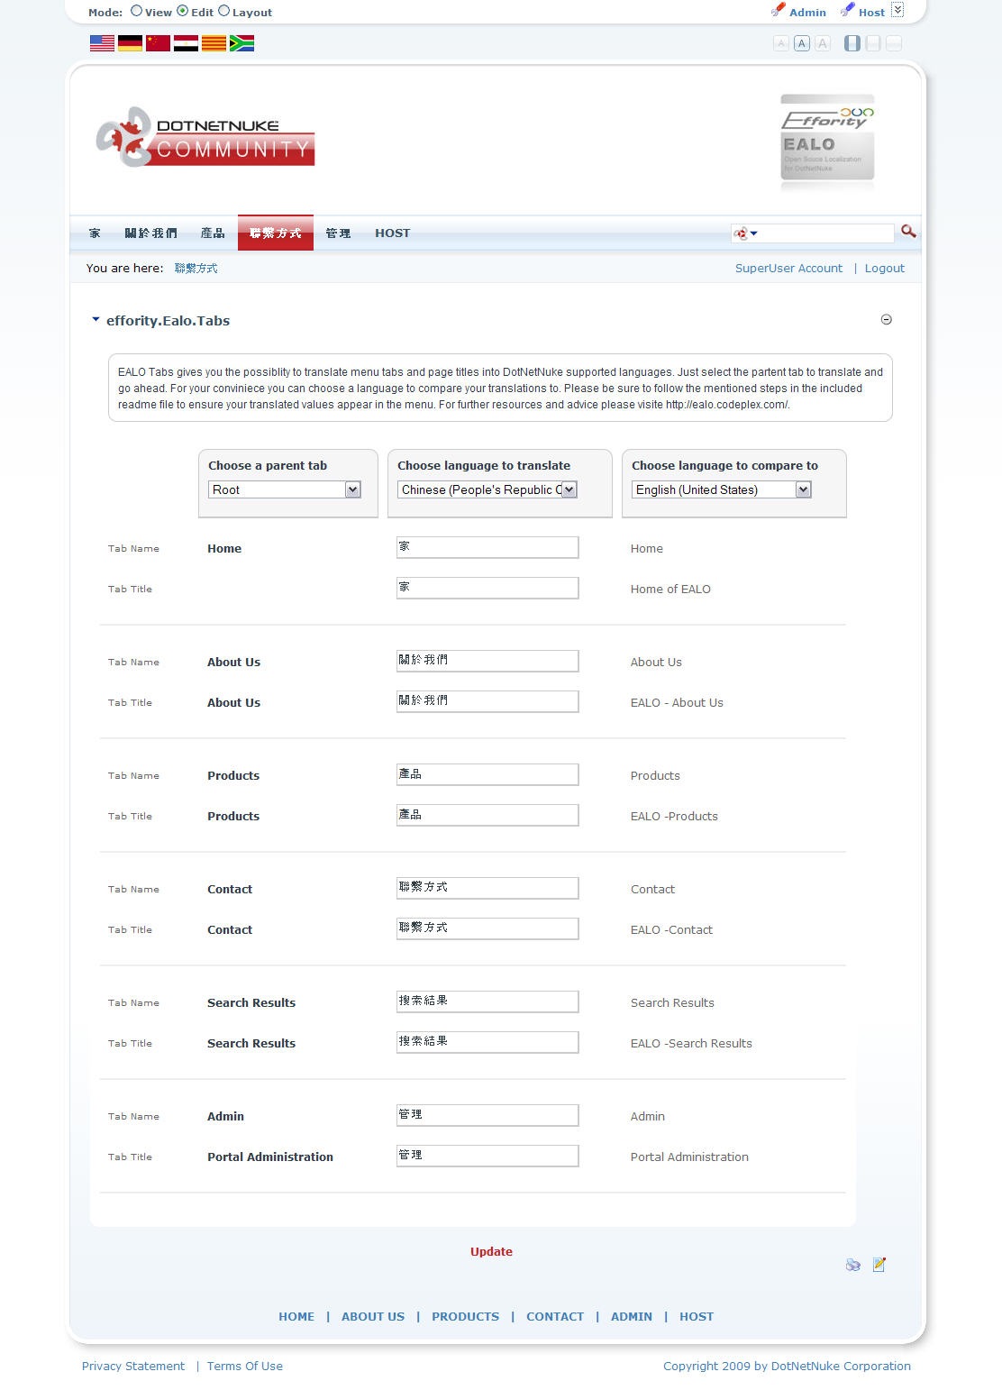Viewport: 1002px width, 1390px height.
Task: Choose the small text size icon
Action: click(x=781, y=43)
